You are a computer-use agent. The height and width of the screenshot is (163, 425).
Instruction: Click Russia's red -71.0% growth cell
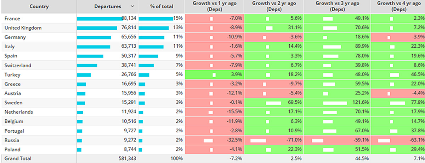(273, 140)
